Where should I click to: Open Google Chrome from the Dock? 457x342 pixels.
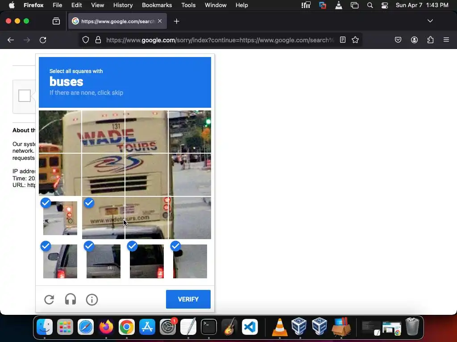tap(126, 327)
